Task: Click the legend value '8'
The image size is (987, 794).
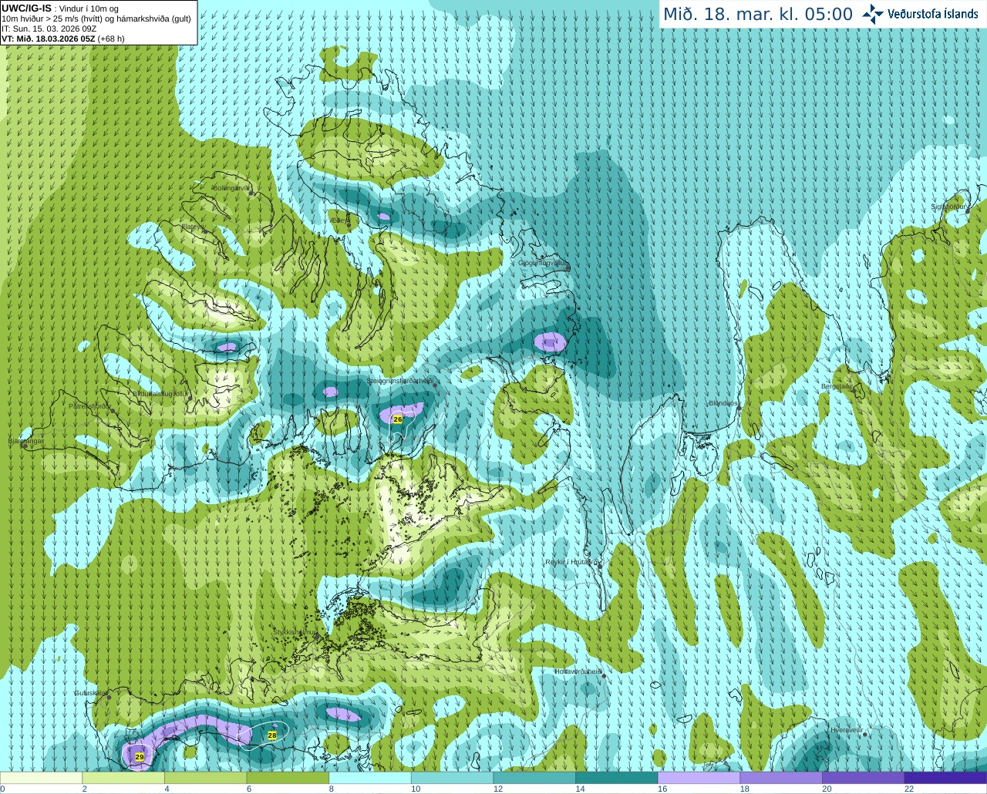Action: pyautogui.click(x=332, y=789)
